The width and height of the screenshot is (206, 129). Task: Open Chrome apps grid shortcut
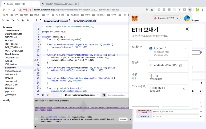click(x=4, y=15)
